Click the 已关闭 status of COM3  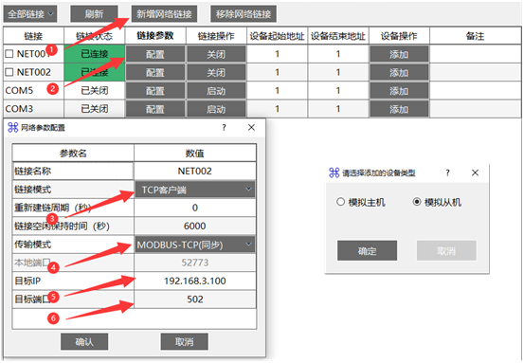point(95,109)
